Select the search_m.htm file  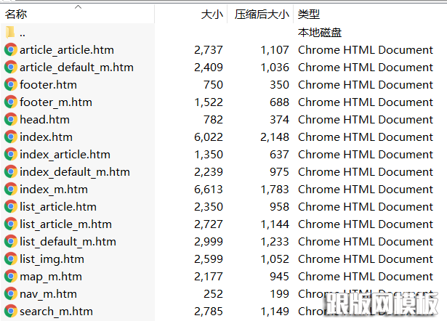(x=56, y=312)
